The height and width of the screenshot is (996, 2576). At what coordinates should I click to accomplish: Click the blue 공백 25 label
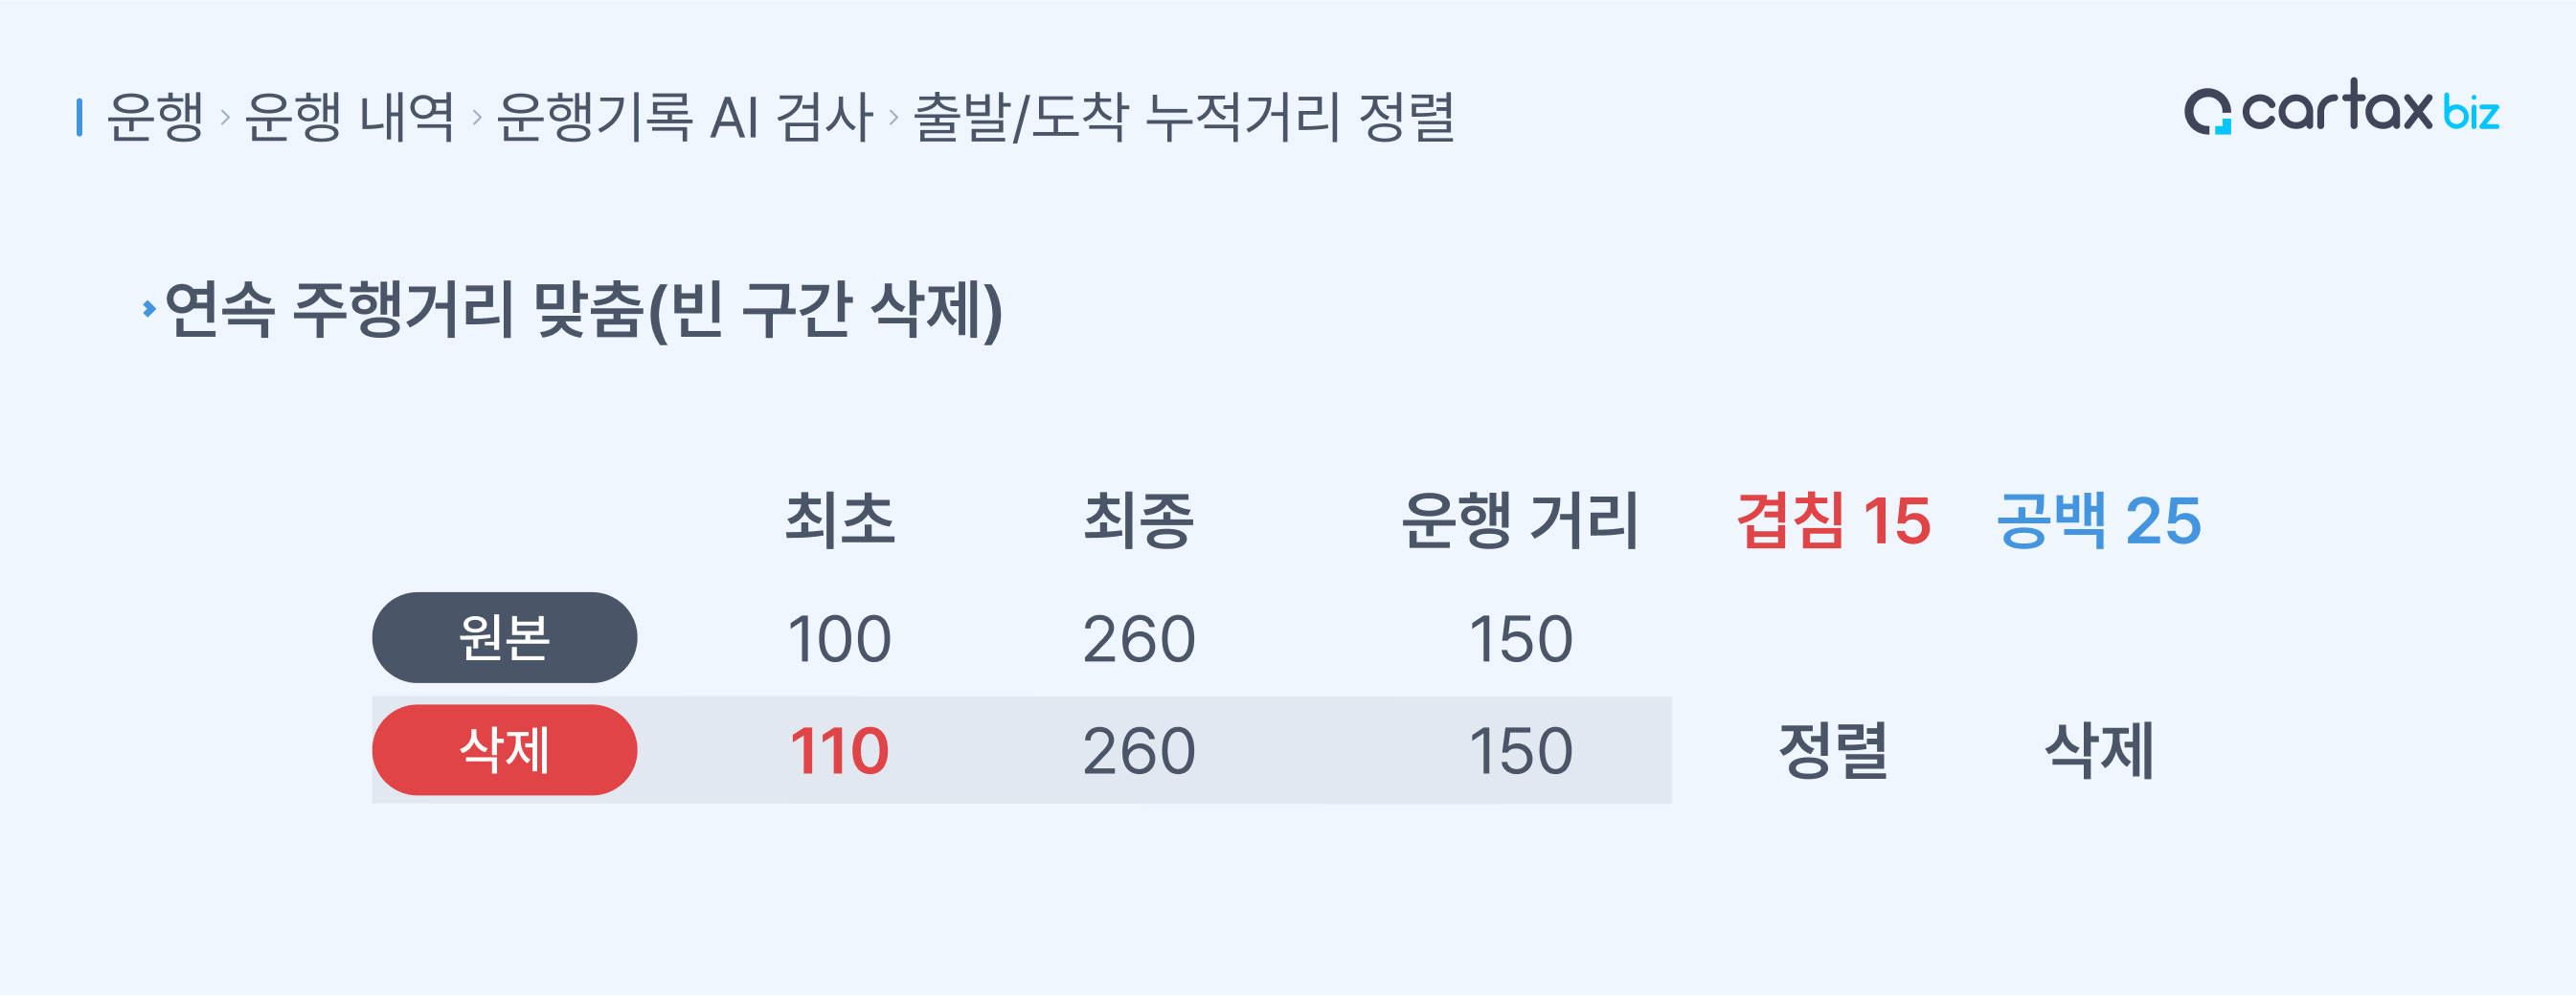(2098, 520)
